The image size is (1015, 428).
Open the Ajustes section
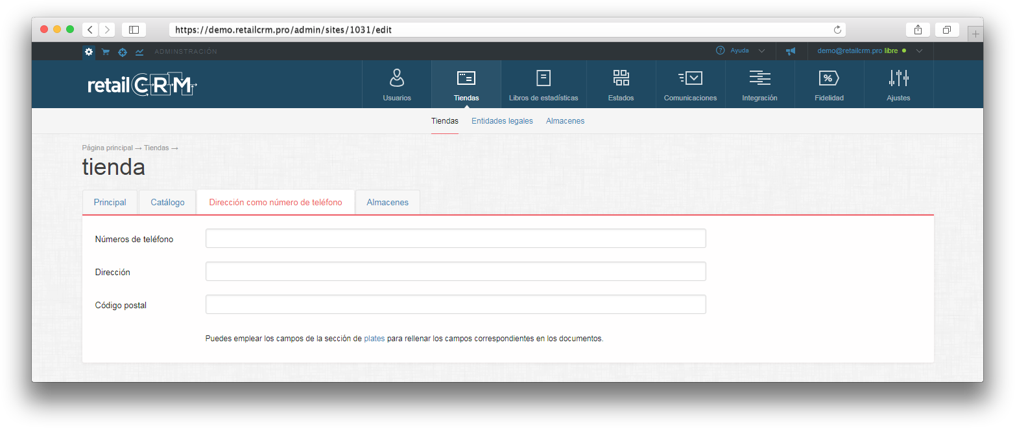coord(899,84)
